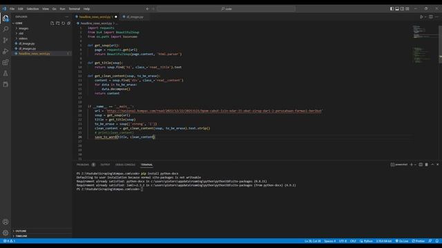Open the File menu
Viewport: 442px width, 248px height.
12,9
